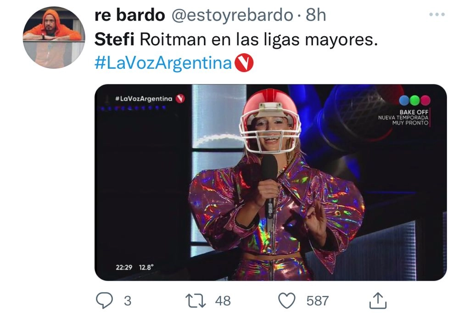Open the #LaVozArgentina hashtag in tweet text
Screen dimensions: 470x313
coord(163,63)
